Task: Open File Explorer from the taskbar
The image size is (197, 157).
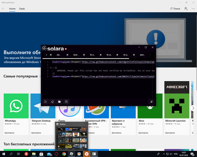Action: 34,154
